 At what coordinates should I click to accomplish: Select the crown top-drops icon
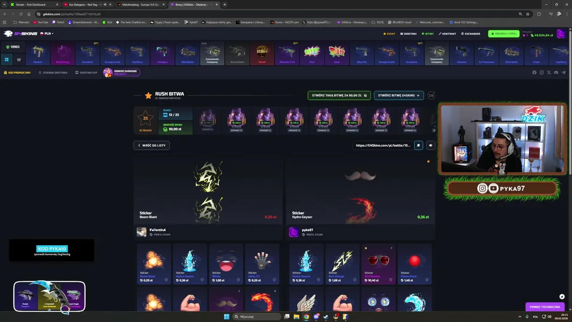tap(19, 59)
